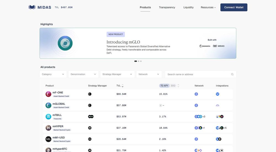The height and width of the screenshot is (152, 276).
Task: Open the Denomination filter dropdown
Action: point(83,74)
